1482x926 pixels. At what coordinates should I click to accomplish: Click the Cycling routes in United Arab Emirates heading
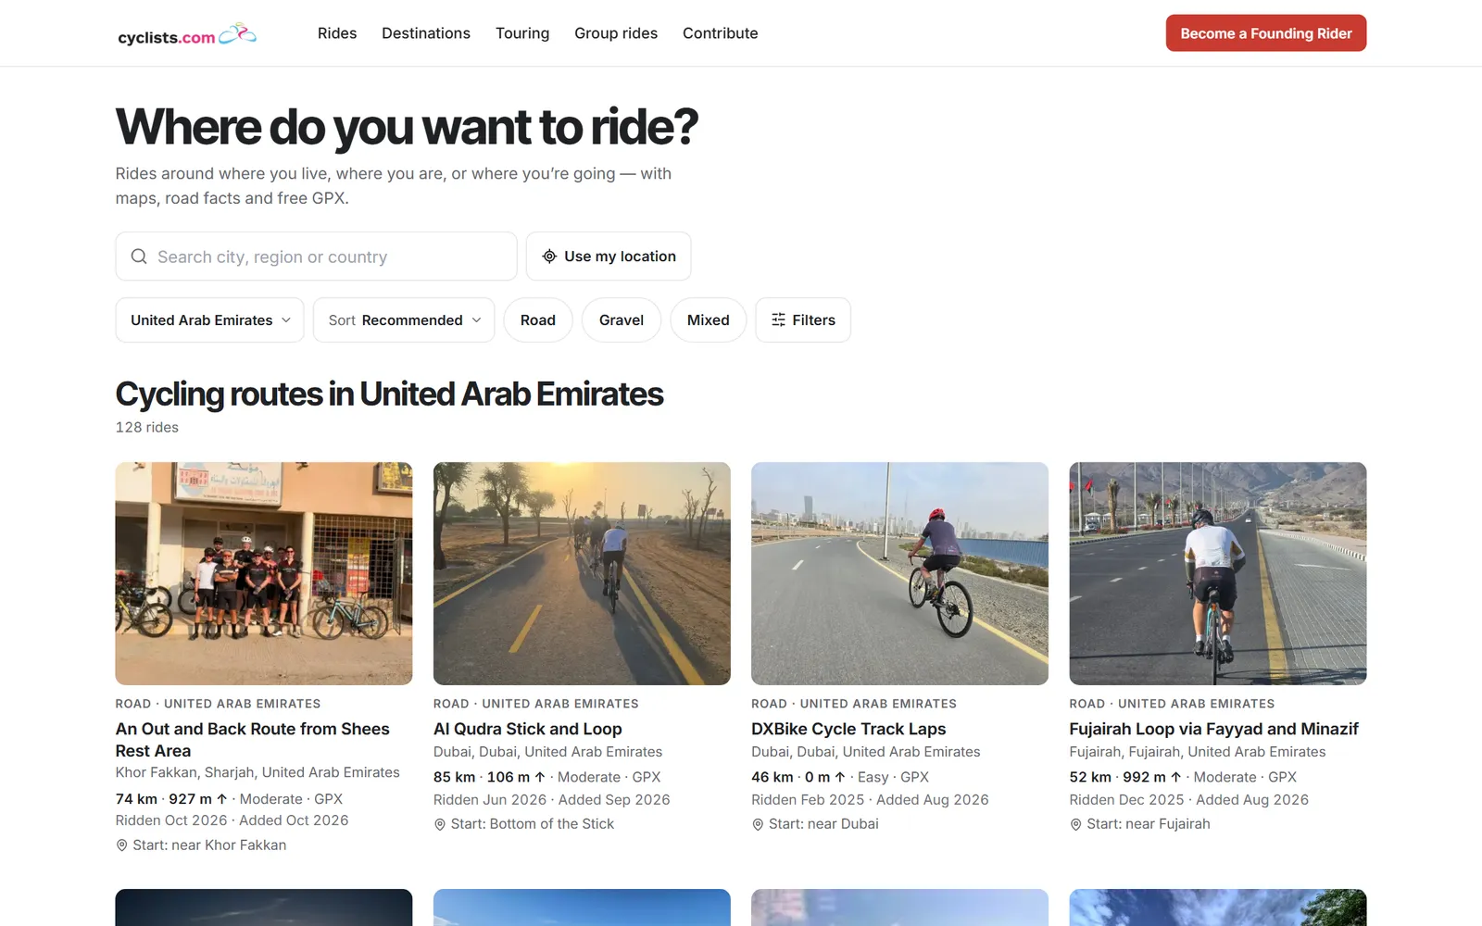[x=389, y=394]
